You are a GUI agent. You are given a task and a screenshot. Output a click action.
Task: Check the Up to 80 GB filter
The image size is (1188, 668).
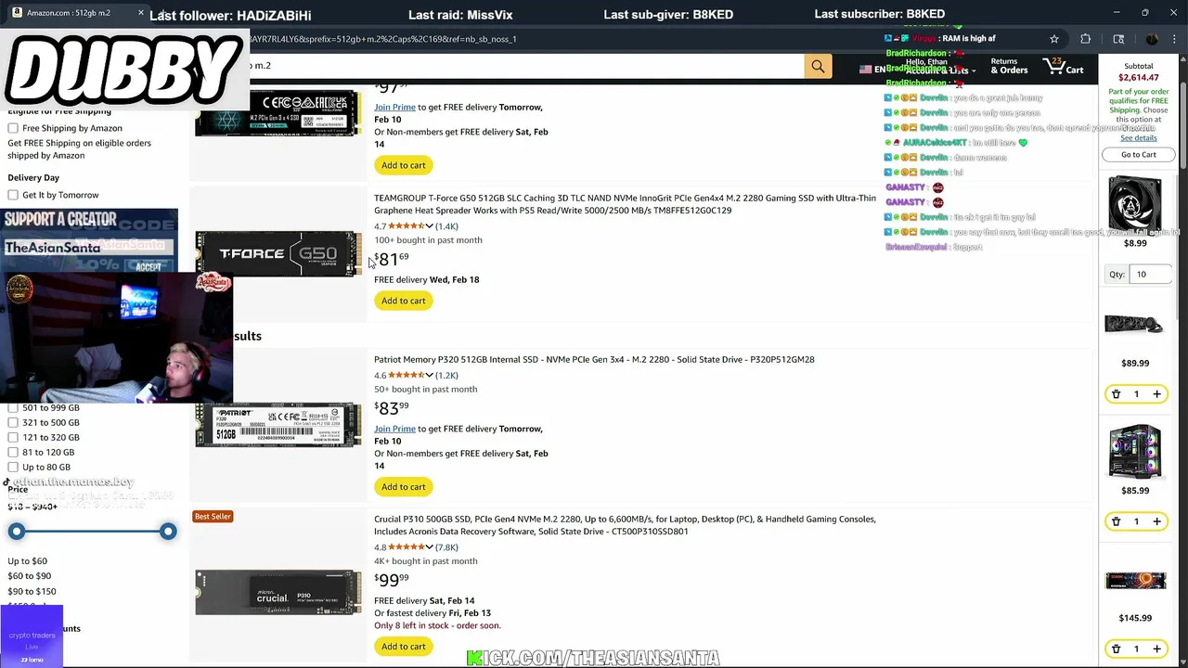[13, 468]
